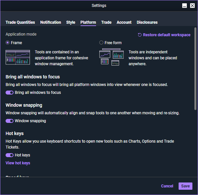Image resolution: width=198 pixels, height=195 pixels.
Task: Click the Frame layout illustration
Action: (x=18, y=57)
